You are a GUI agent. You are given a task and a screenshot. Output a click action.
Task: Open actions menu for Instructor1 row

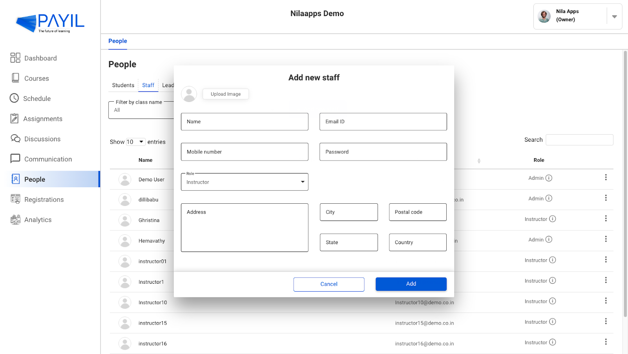point(606,280)
